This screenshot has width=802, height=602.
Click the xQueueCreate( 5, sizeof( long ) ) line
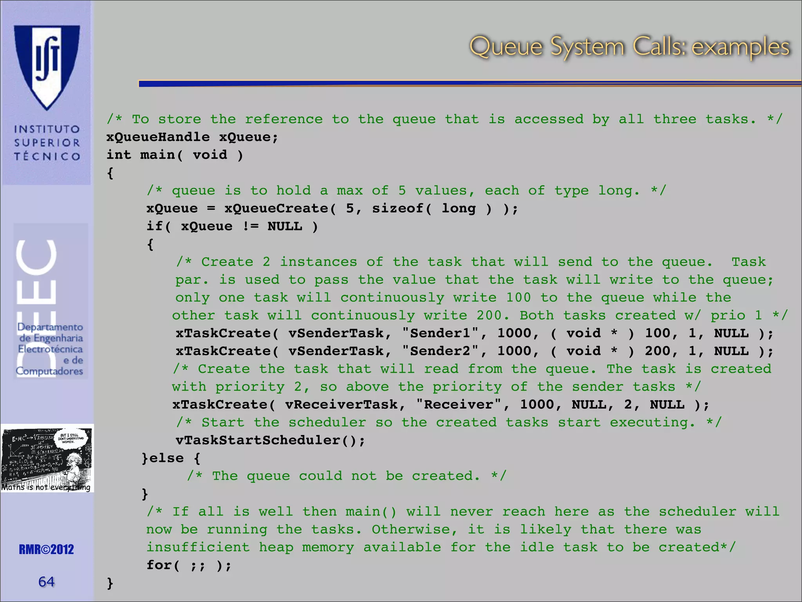[x=332, y=209]
